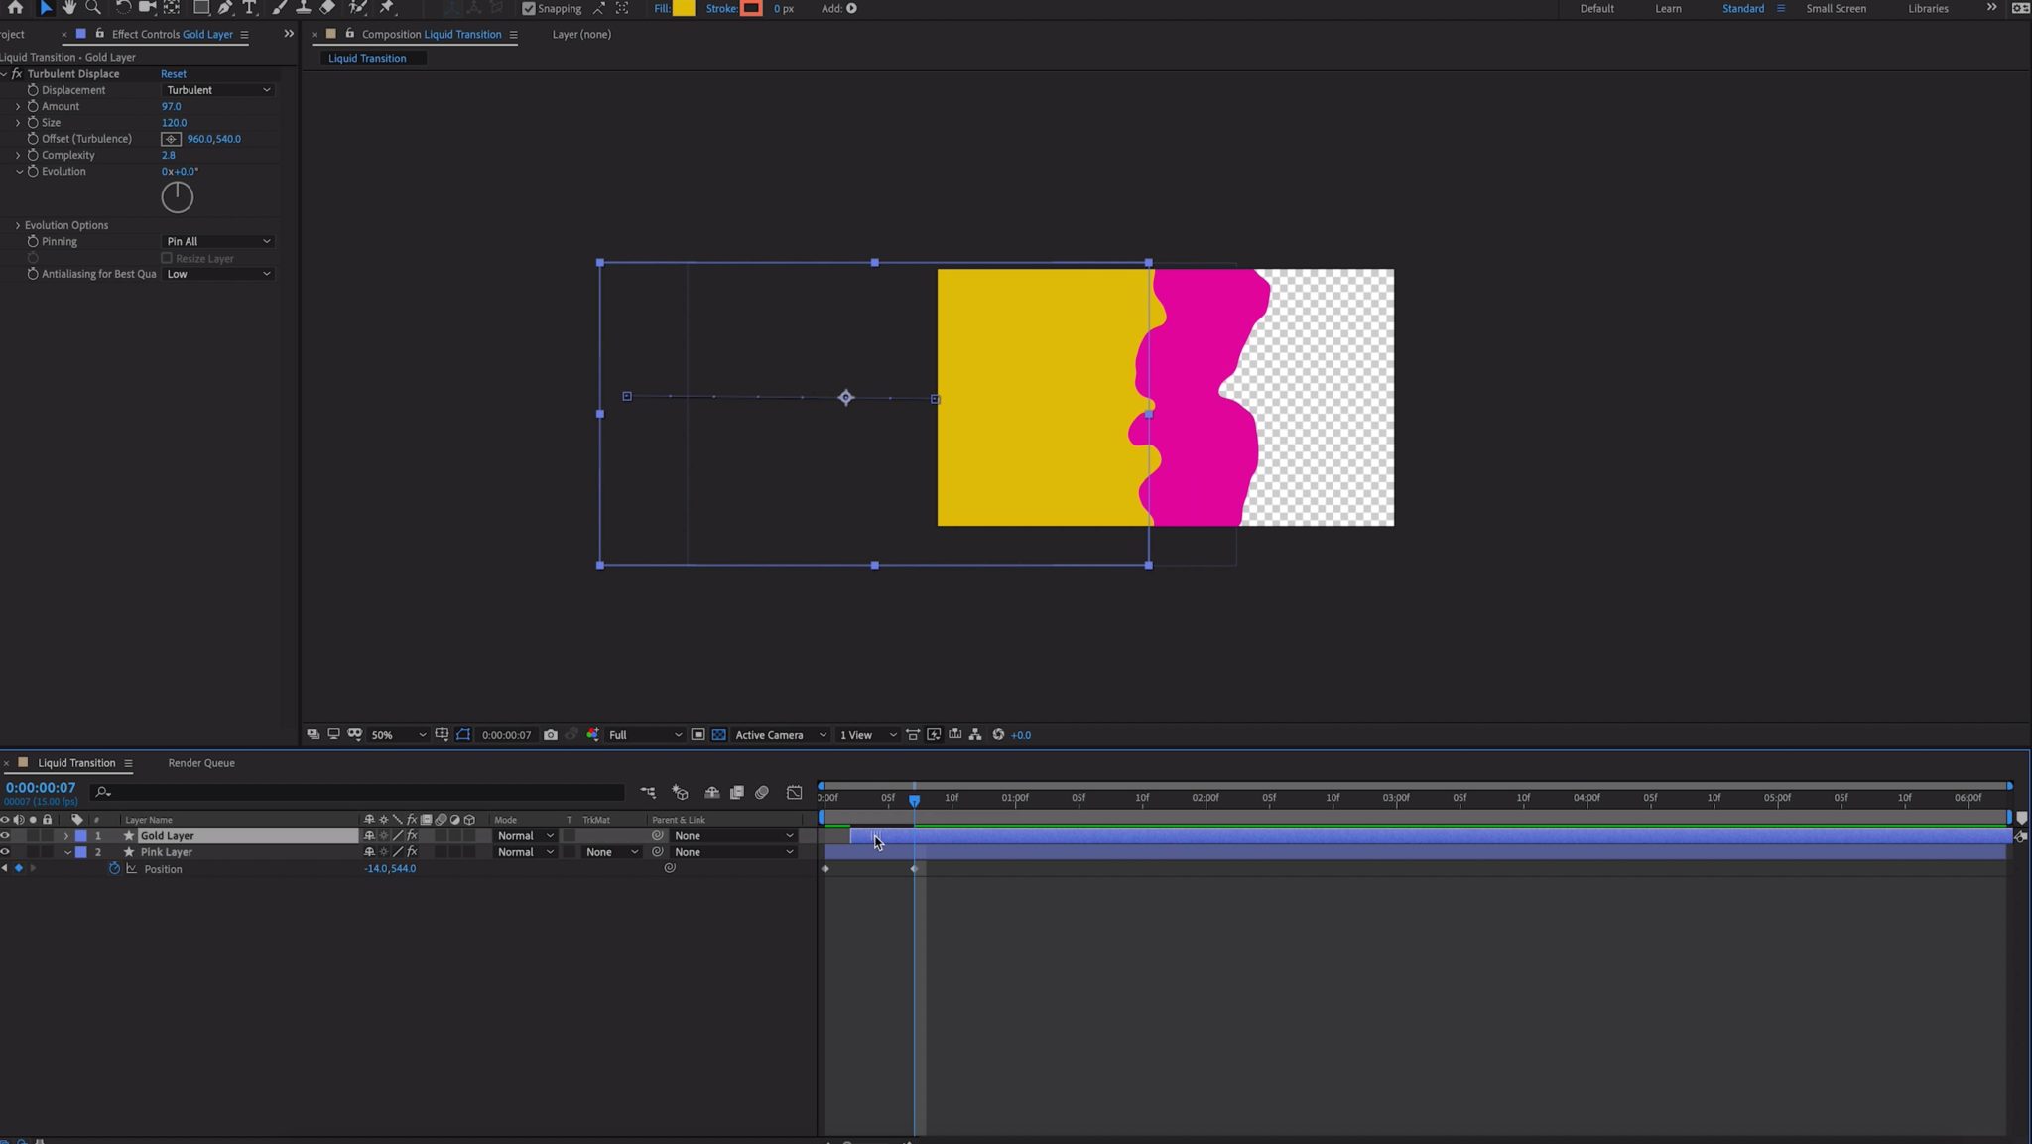Toggle the Pink Layer visibility eye
This screenshot has width=2032, height=1144.
[x=5, y=851]
